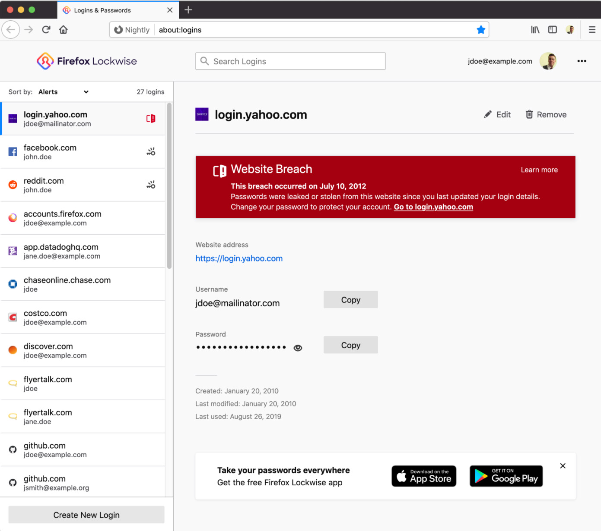
Task: Click the jdoe@example.com profile avatar
Action: pyautogui.click(x=548, y=61)
